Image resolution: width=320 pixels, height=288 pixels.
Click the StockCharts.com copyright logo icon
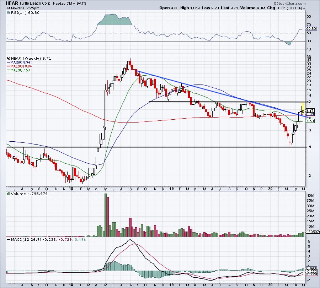pos(275,3)
